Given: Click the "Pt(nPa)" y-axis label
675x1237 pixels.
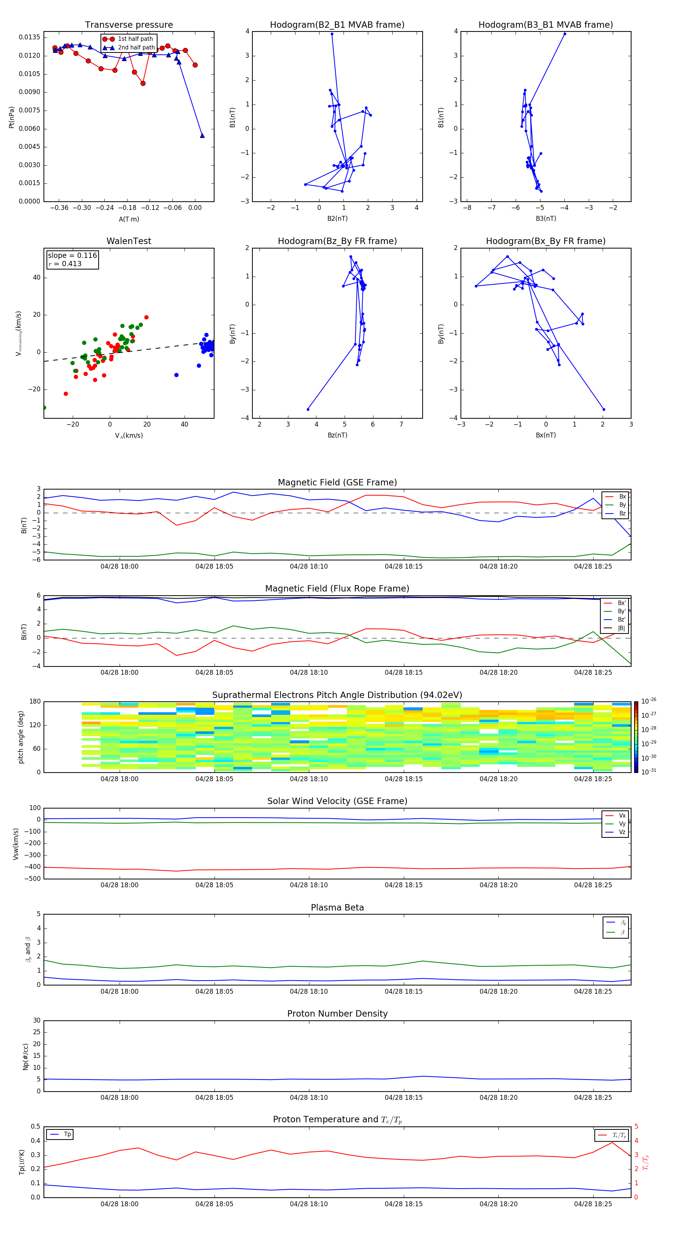Looking at the screenshot, I should coord(12,117).
